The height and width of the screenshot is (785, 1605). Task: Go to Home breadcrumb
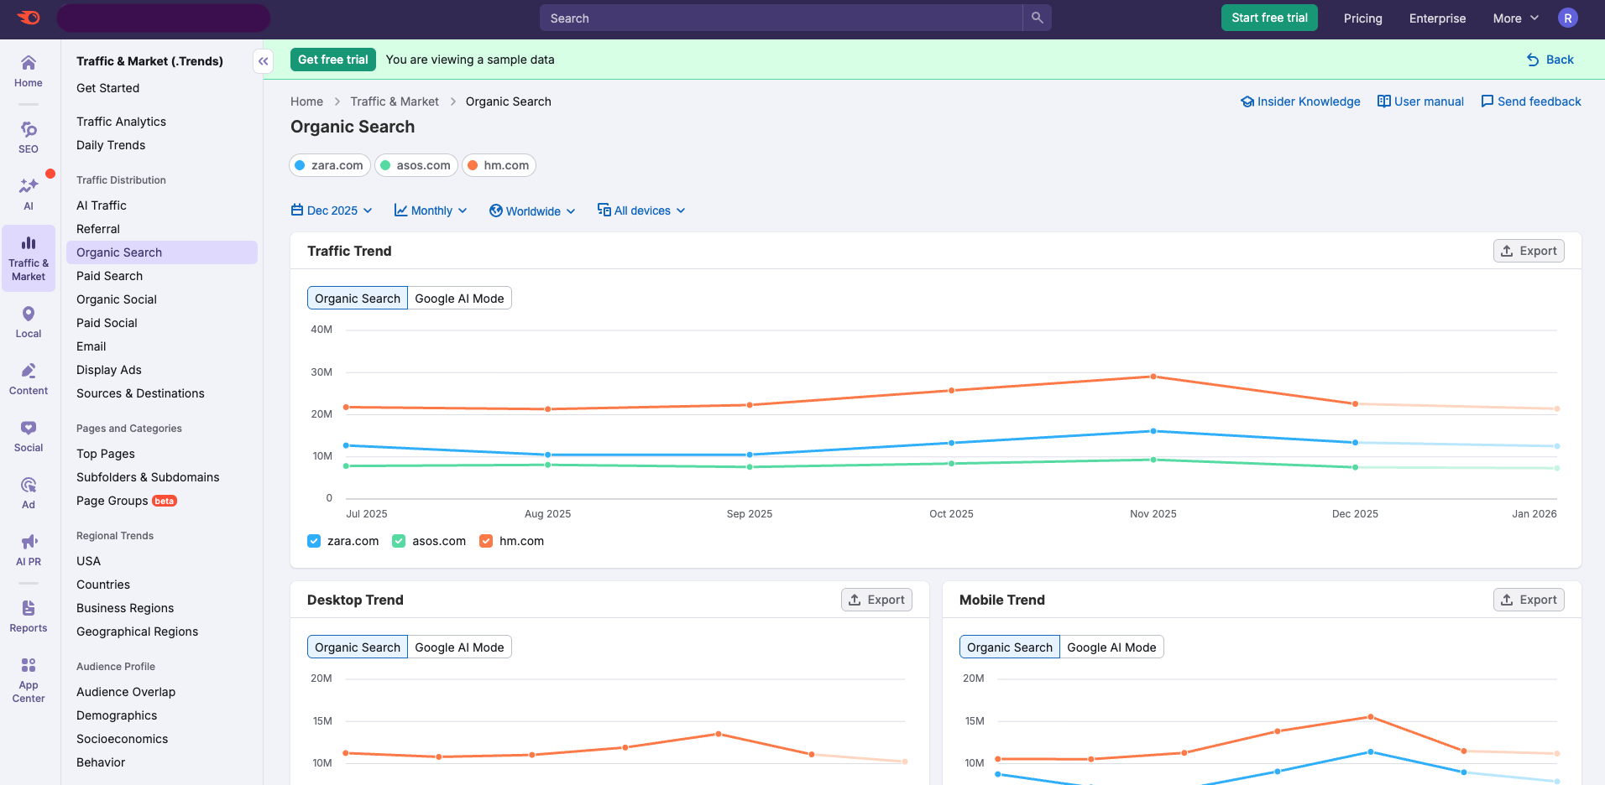(306, 101)
